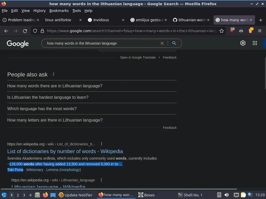Screen dimensions: 266x199
Task: Show the desktop via blue taskbar icon
Action: tap(53, 195)
